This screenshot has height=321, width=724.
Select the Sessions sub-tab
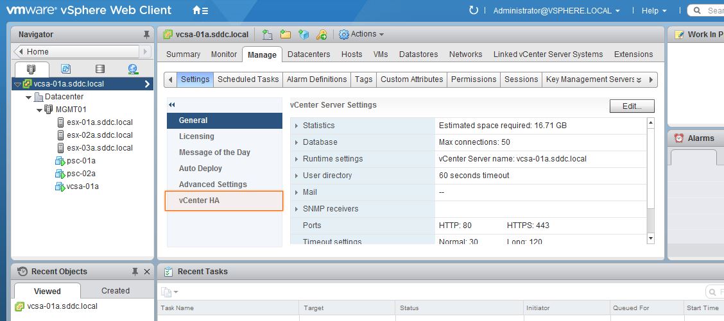pyautogui.click(x=521, y=79)
